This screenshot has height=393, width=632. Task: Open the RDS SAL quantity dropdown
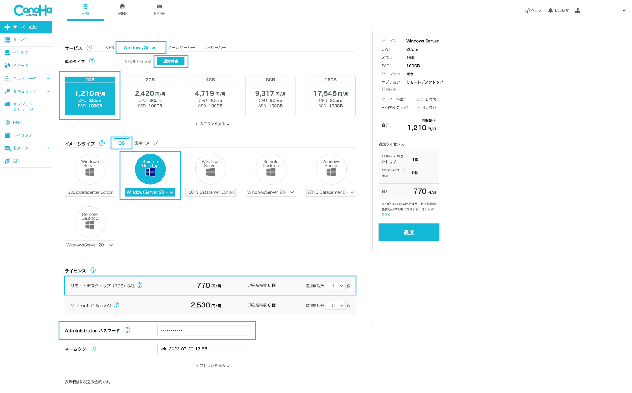point(335,286)
